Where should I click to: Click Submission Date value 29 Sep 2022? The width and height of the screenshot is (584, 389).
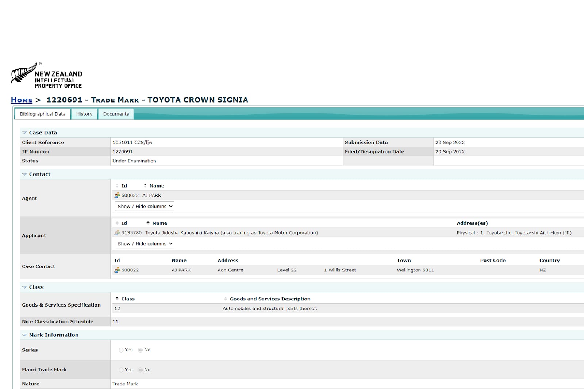click(x=450, y=142)
